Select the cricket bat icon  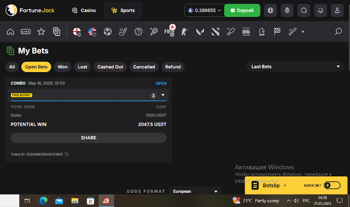[x=293, y=32]
